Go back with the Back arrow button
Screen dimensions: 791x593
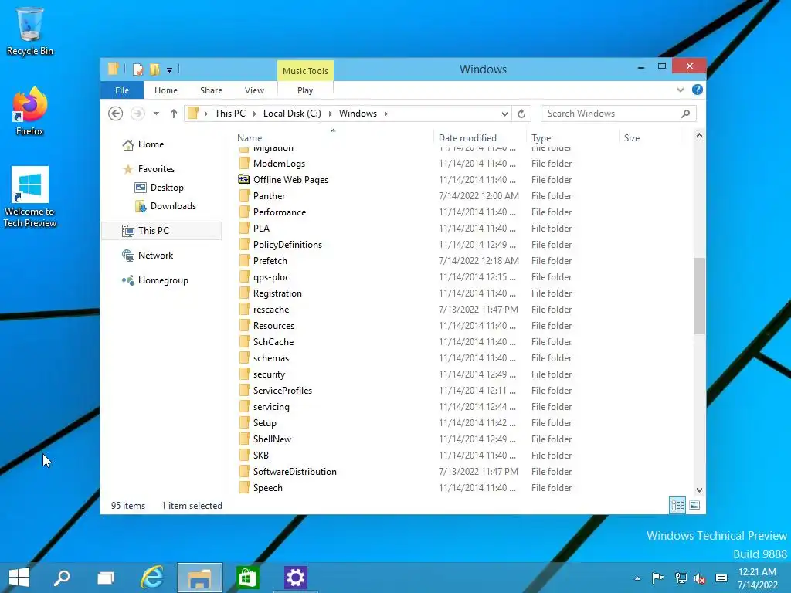point(116,114)
